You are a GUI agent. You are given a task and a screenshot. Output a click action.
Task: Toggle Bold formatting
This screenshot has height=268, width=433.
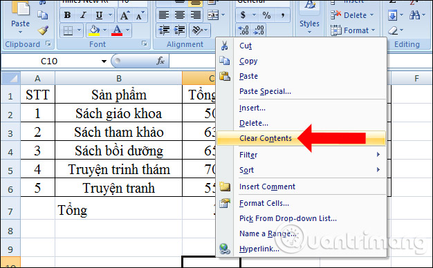(x=67, y=15)
